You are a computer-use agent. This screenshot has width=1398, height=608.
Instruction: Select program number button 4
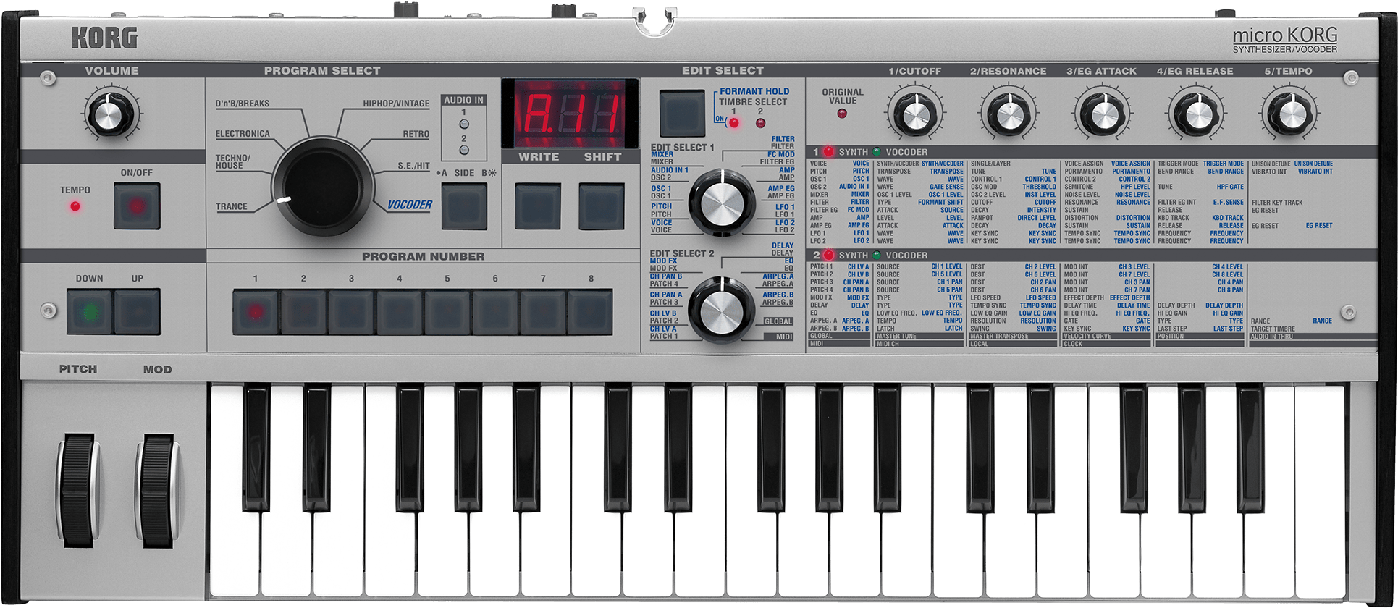click(x=399, y=312)
